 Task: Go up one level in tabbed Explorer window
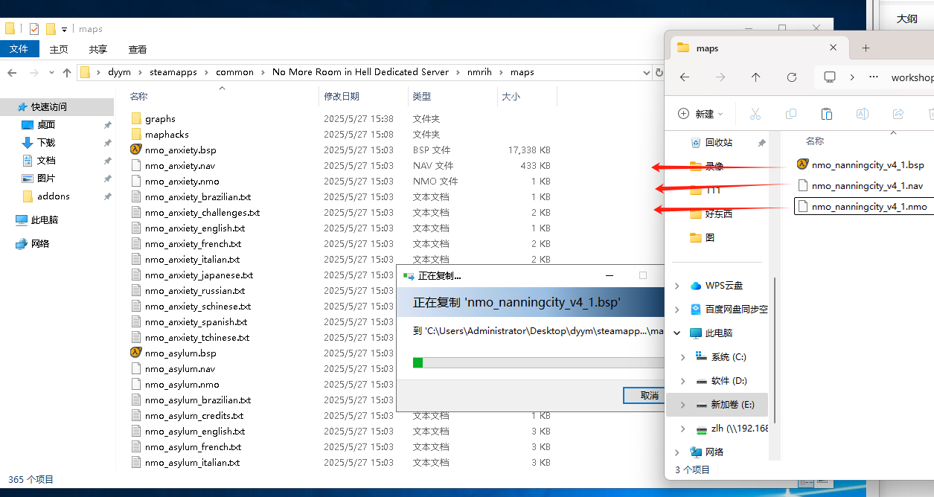pos(756,77)
